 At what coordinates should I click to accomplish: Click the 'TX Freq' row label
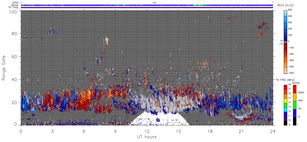pyautogui.click(x=13, y=8)
